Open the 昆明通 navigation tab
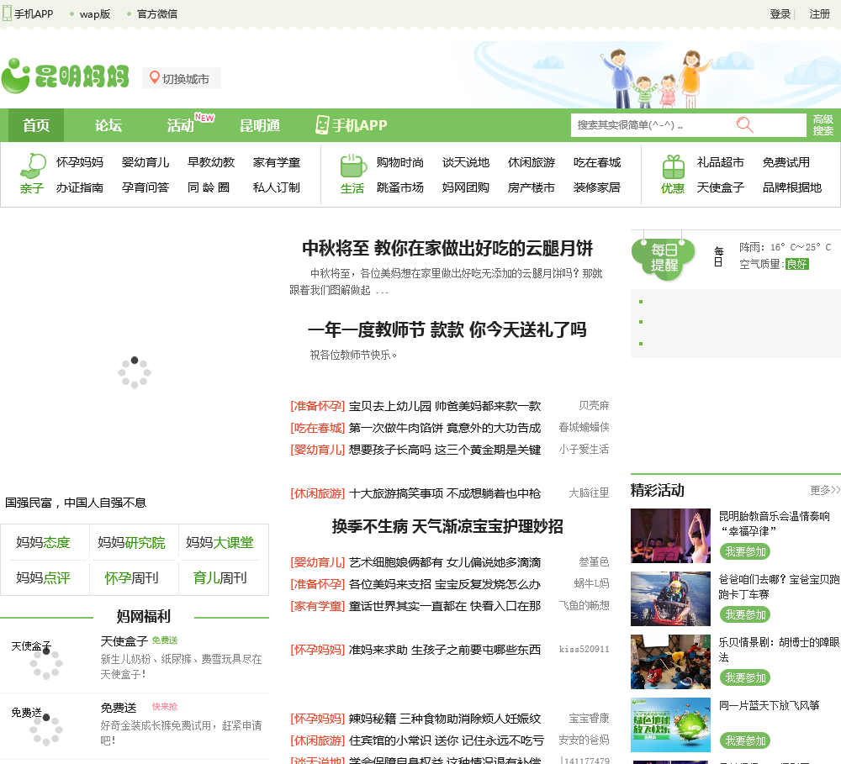Viewport: 841px width, 764px height. [260, 125]
